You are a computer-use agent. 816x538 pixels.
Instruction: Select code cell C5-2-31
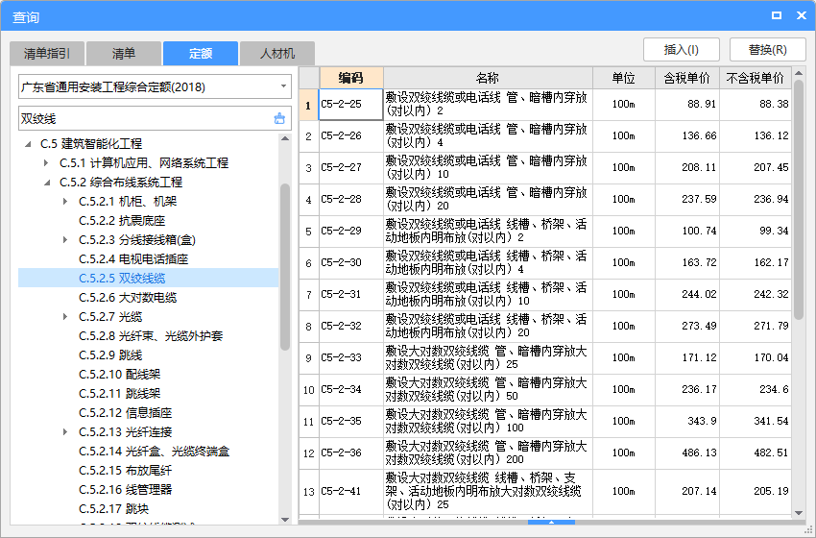coord(351,294)
